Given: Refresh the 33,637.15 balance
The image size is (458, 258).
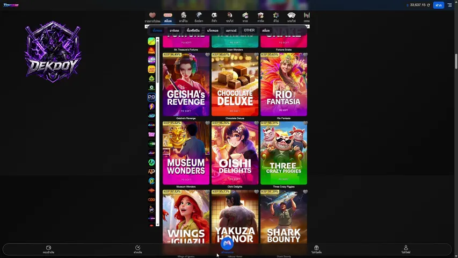Looking at the screenshot, I should pyautogui.click(x=428, y=5).
